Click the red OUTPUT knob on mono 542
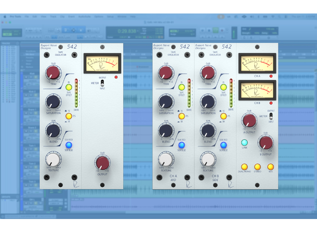Viewport: 317px width, 233px height. click(102, 163)
